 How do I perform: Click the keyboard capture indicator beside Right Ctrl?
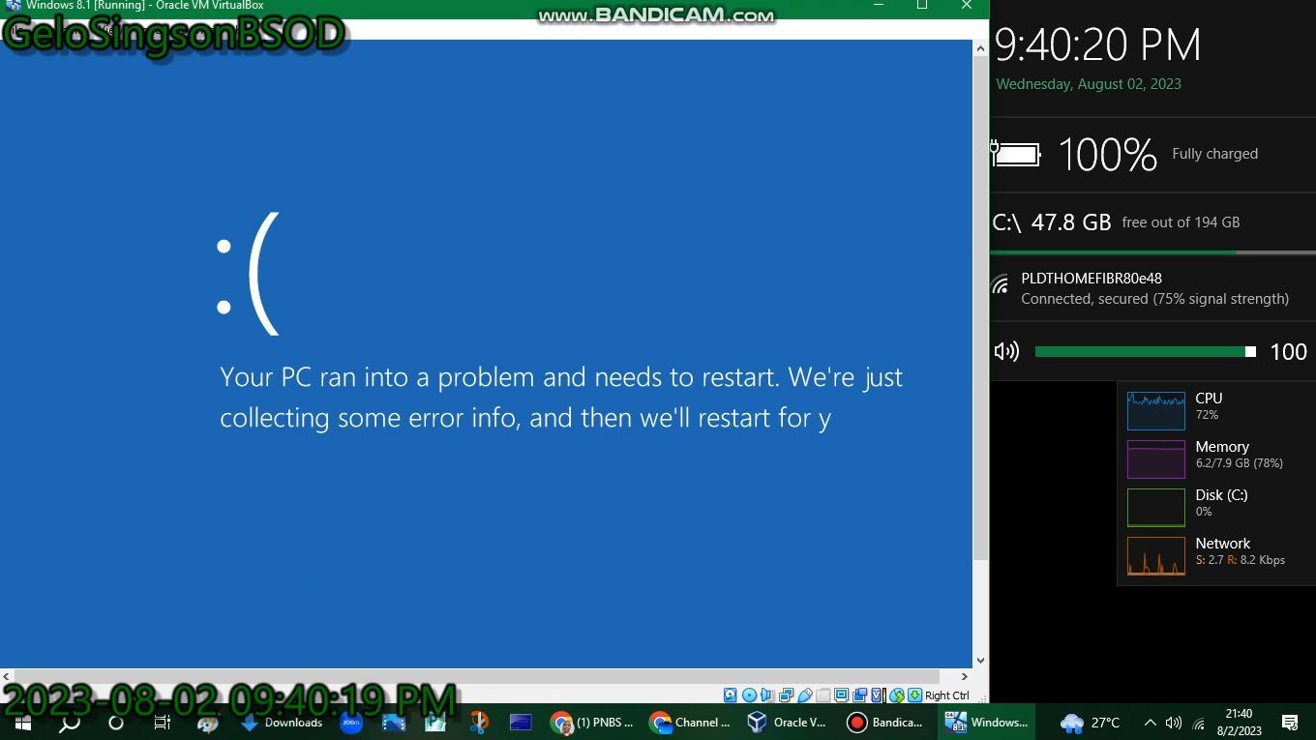(914, 696)
